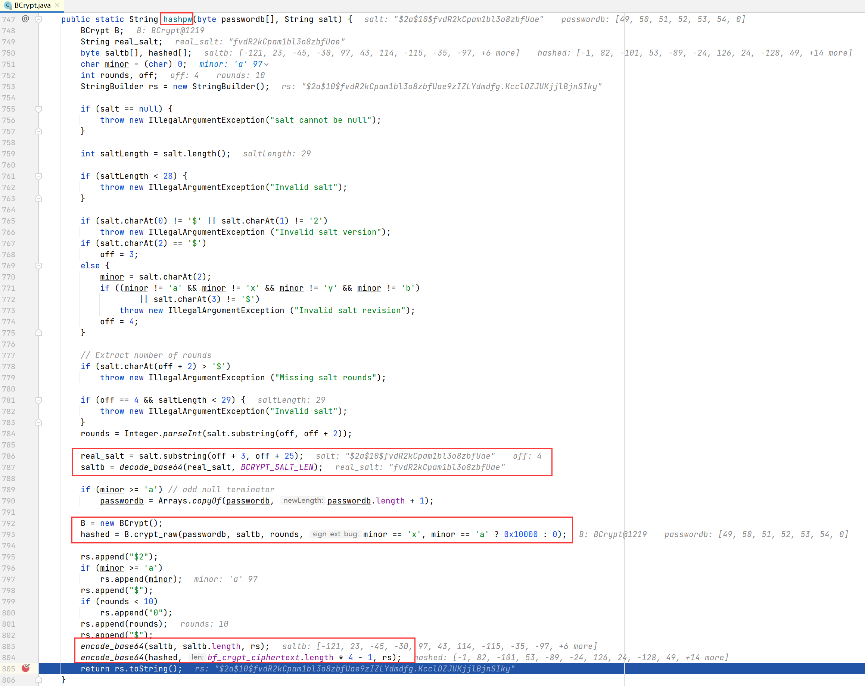
Task: Click the fold end marker on line 763
Action: (38, 198)
